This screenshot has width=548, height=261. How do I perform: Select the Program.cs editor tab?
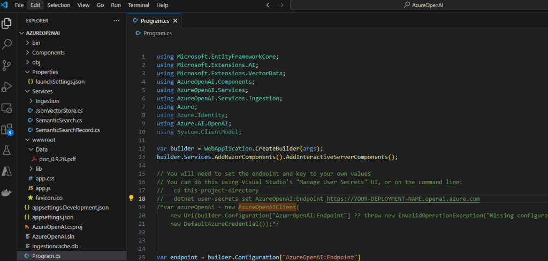click(155, 21)
